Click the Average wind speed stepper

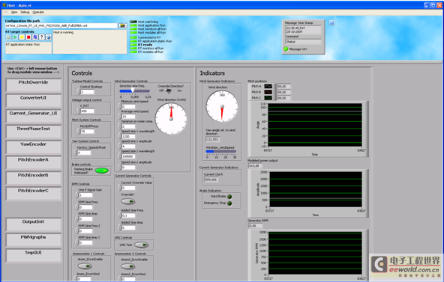119,116
